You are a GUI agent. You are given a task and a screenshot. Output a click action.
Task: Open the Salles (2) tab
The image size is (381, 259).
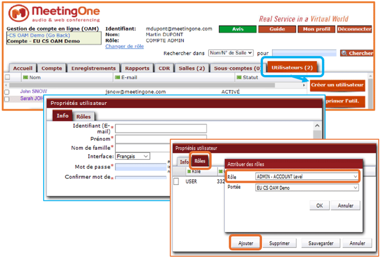coord(192,68)
